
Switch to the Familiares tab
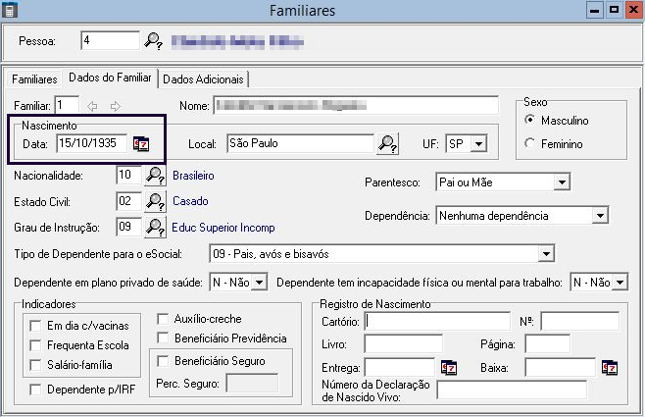click(x=34, y=78)
